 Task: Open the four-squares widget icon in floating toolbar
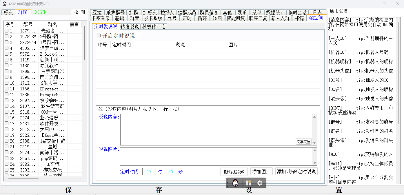(x=248, y=183)
